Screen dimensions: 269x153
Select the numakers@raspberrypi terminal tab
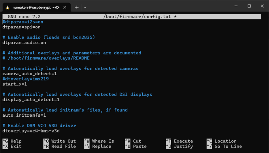37,7
